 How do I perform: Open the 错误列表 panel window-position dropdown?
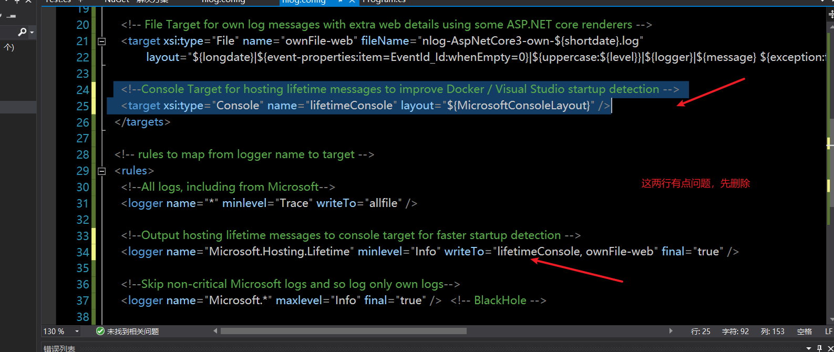[808, 348]
